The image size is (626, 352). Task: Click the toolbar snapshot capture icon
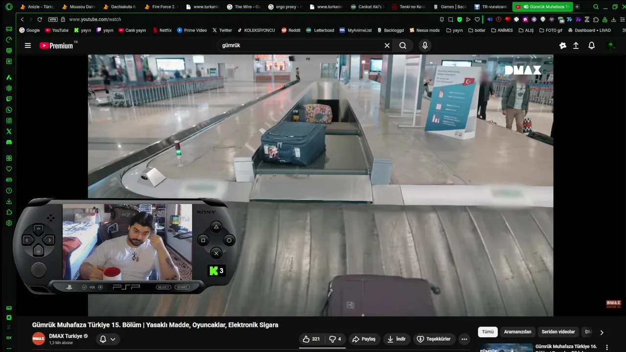(450, 20)
